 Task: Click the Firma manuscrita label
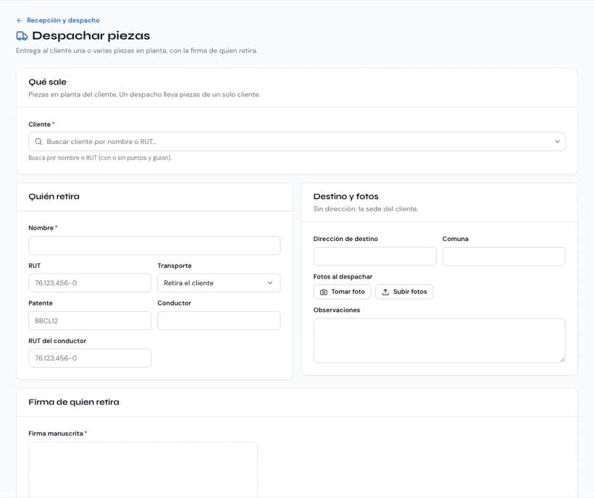tap(56, 434)
